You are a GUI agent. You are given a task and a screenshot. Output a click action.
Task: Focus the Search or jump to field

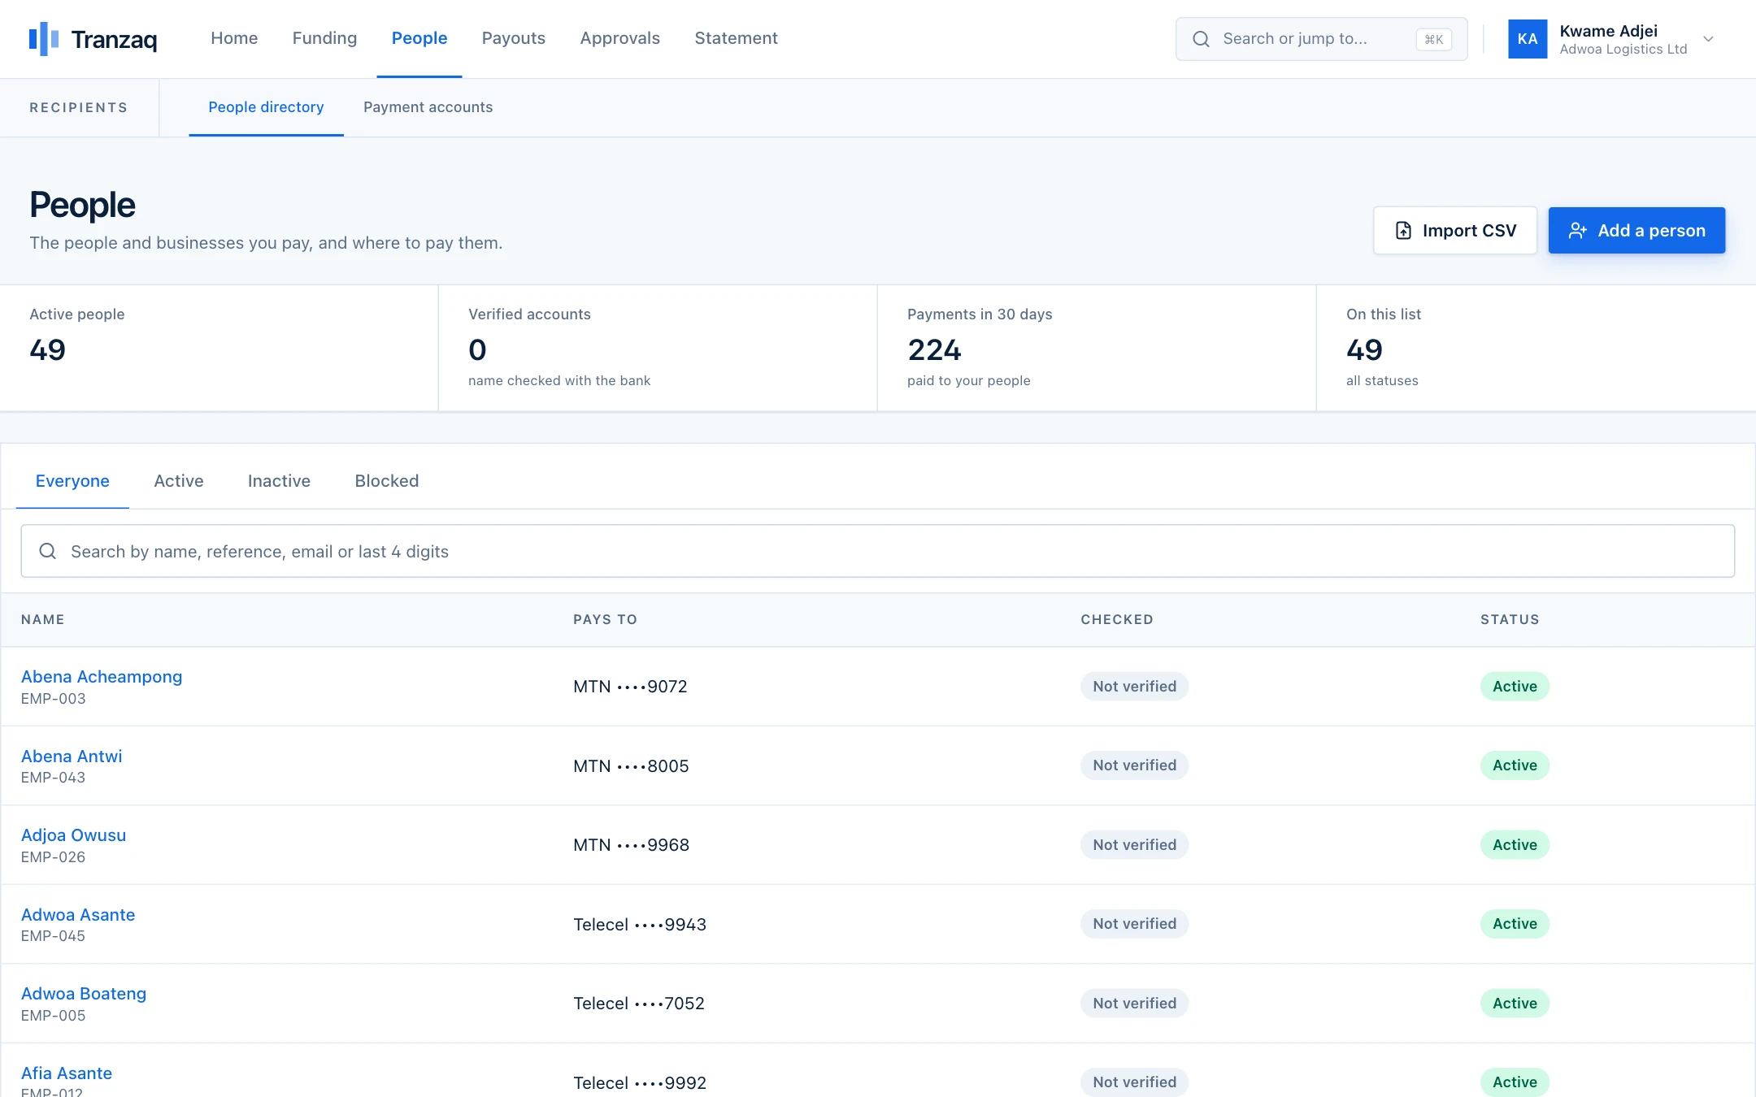pyautogui.click(x=1321, y=39)
